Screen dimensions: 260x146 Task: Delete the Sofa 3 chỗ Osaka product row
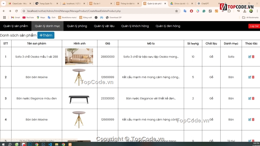[x=253, y=57]
